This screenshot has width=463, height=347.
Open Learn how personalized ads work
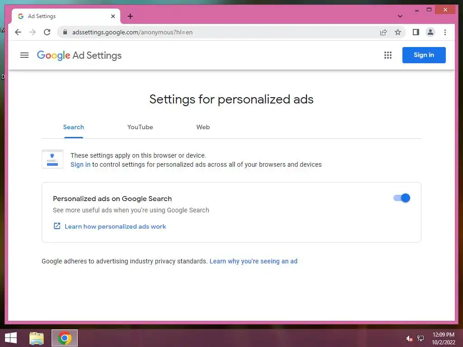click(115, 226)
